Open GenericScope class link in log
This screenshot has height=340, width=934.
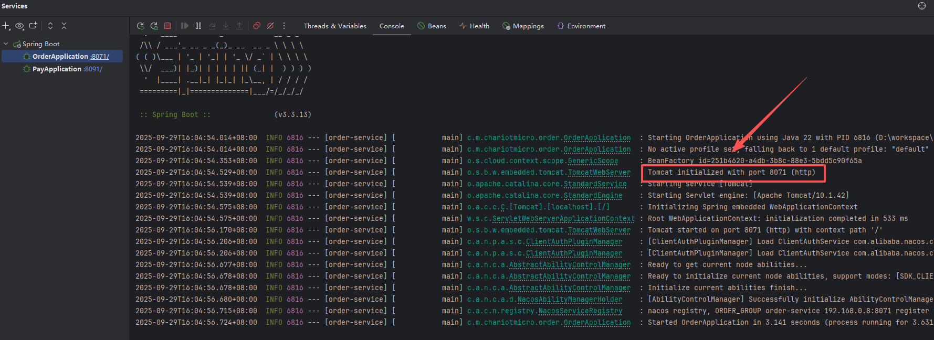(x=593, y=161)
